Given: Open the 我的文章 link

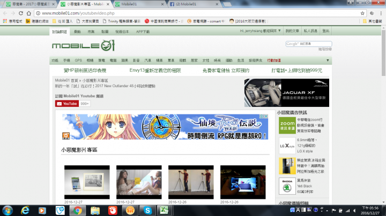Looking at the screenshot, I should tap(292, 31).
